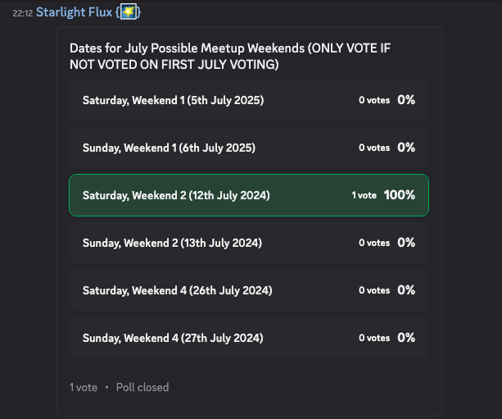Click 0% on the 13th July row
The width and height of the screenshot is (502, 419).
tap(406, 243)
